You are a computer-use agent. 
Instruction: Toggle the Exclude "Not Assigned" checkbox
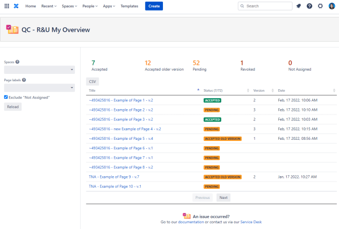click(x=6, y=97)
